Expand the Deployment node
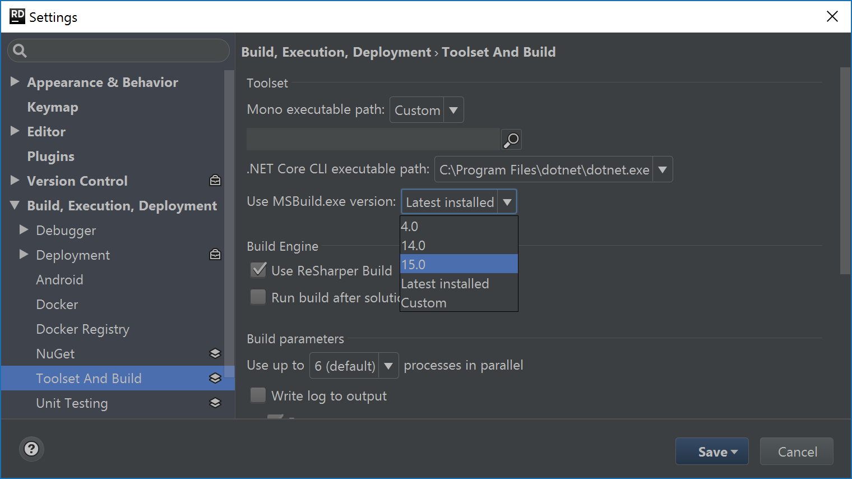852x479 pixels. coord(24,255)
